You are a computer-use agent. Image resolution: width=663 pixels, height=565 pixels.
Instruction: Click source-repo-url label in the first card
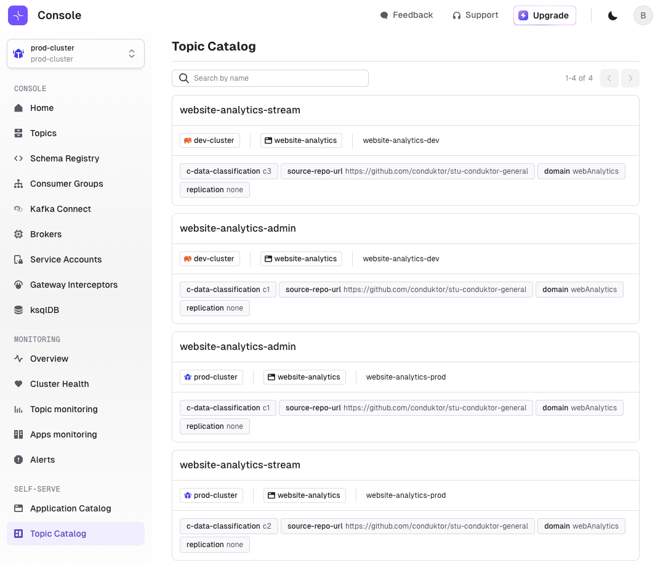click(x=408, y=171)
